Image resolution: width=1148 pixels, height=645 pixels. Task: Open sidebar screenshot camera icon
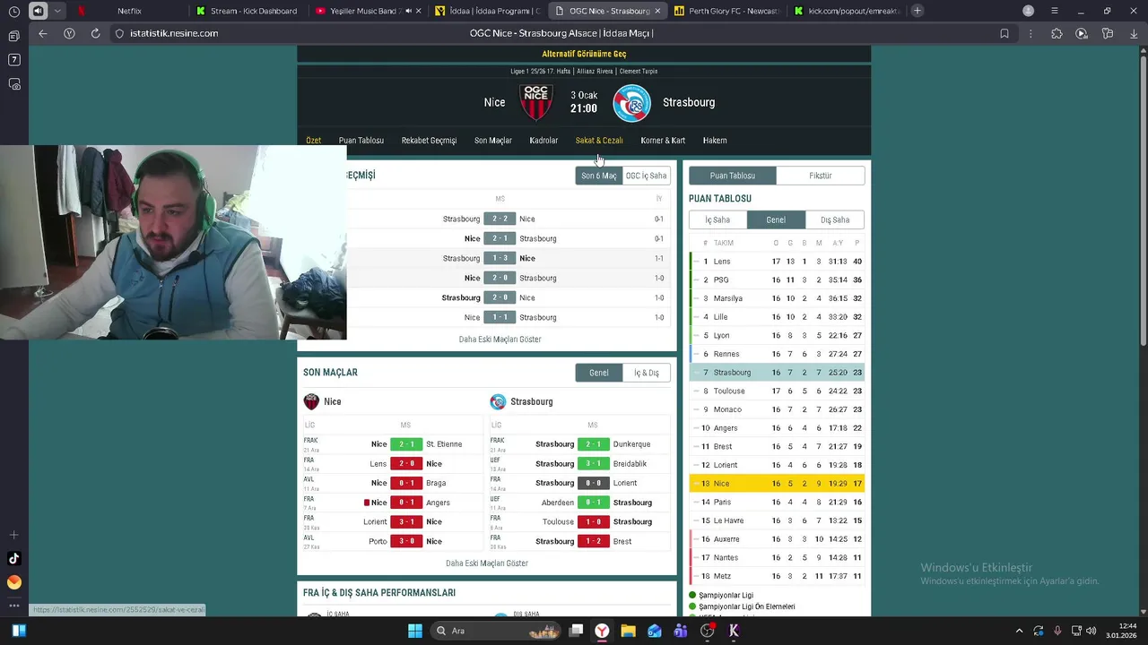tap(13, 84)
